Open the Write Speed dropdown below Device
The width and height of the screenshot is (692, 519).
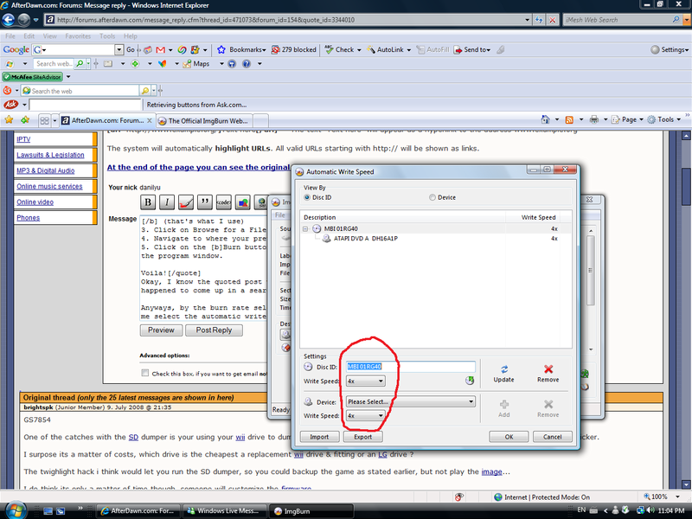click(365, 416)
